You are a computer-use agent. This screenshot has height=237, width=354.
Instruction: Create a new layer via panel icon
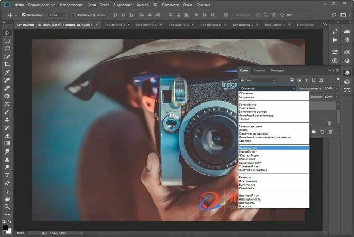click(322, 132)
